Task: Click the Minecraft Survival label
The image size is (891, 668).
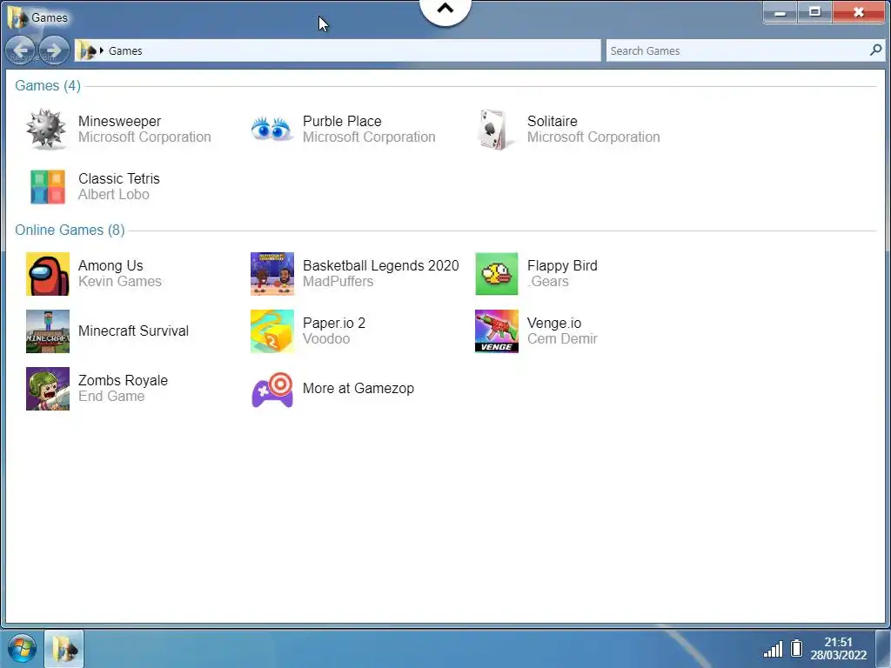Action: click(133, 331)
